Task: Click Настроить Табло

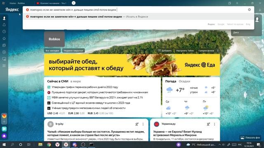Action: pos(185,51)
